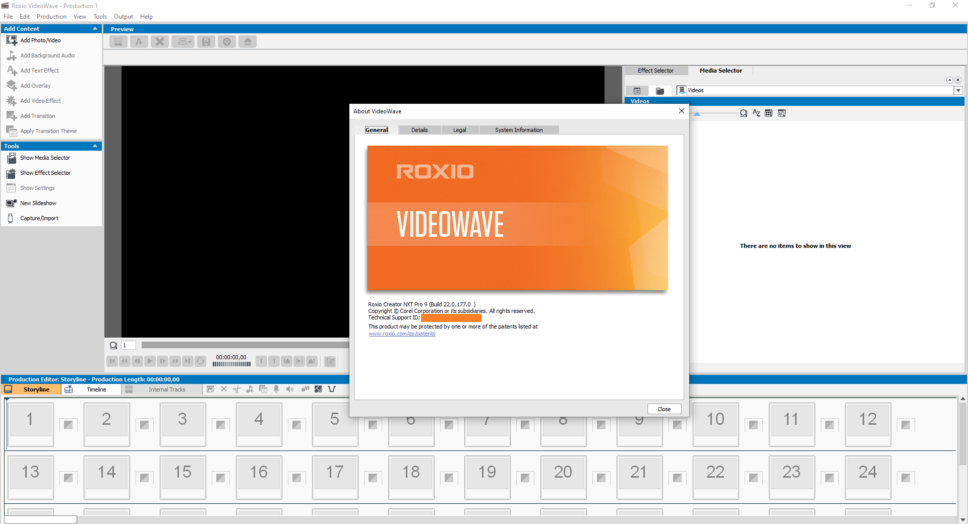Click the preview zoom level input field
Image resolution: width=968 pixels, height=524 pixels.
[129, 345]
